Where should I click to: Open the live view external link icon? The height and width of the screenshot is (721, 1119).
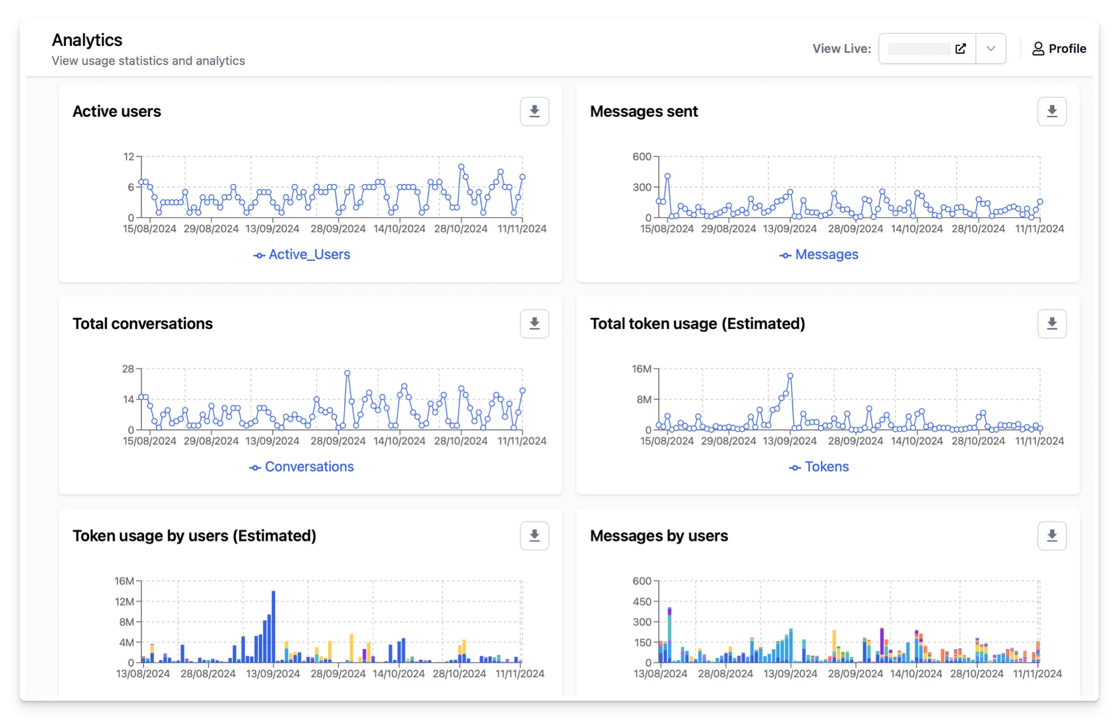coord(960,49)
